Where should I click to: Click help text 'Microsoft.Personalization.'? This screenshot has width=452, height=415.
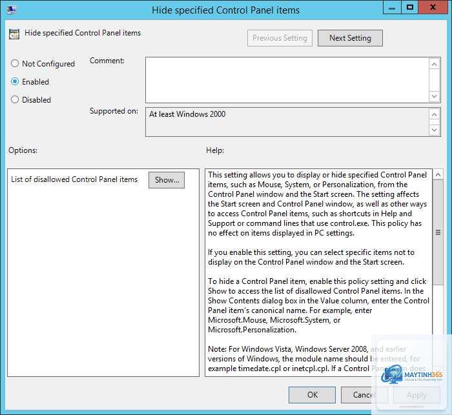pyautogui.click(x=252, y=330)
